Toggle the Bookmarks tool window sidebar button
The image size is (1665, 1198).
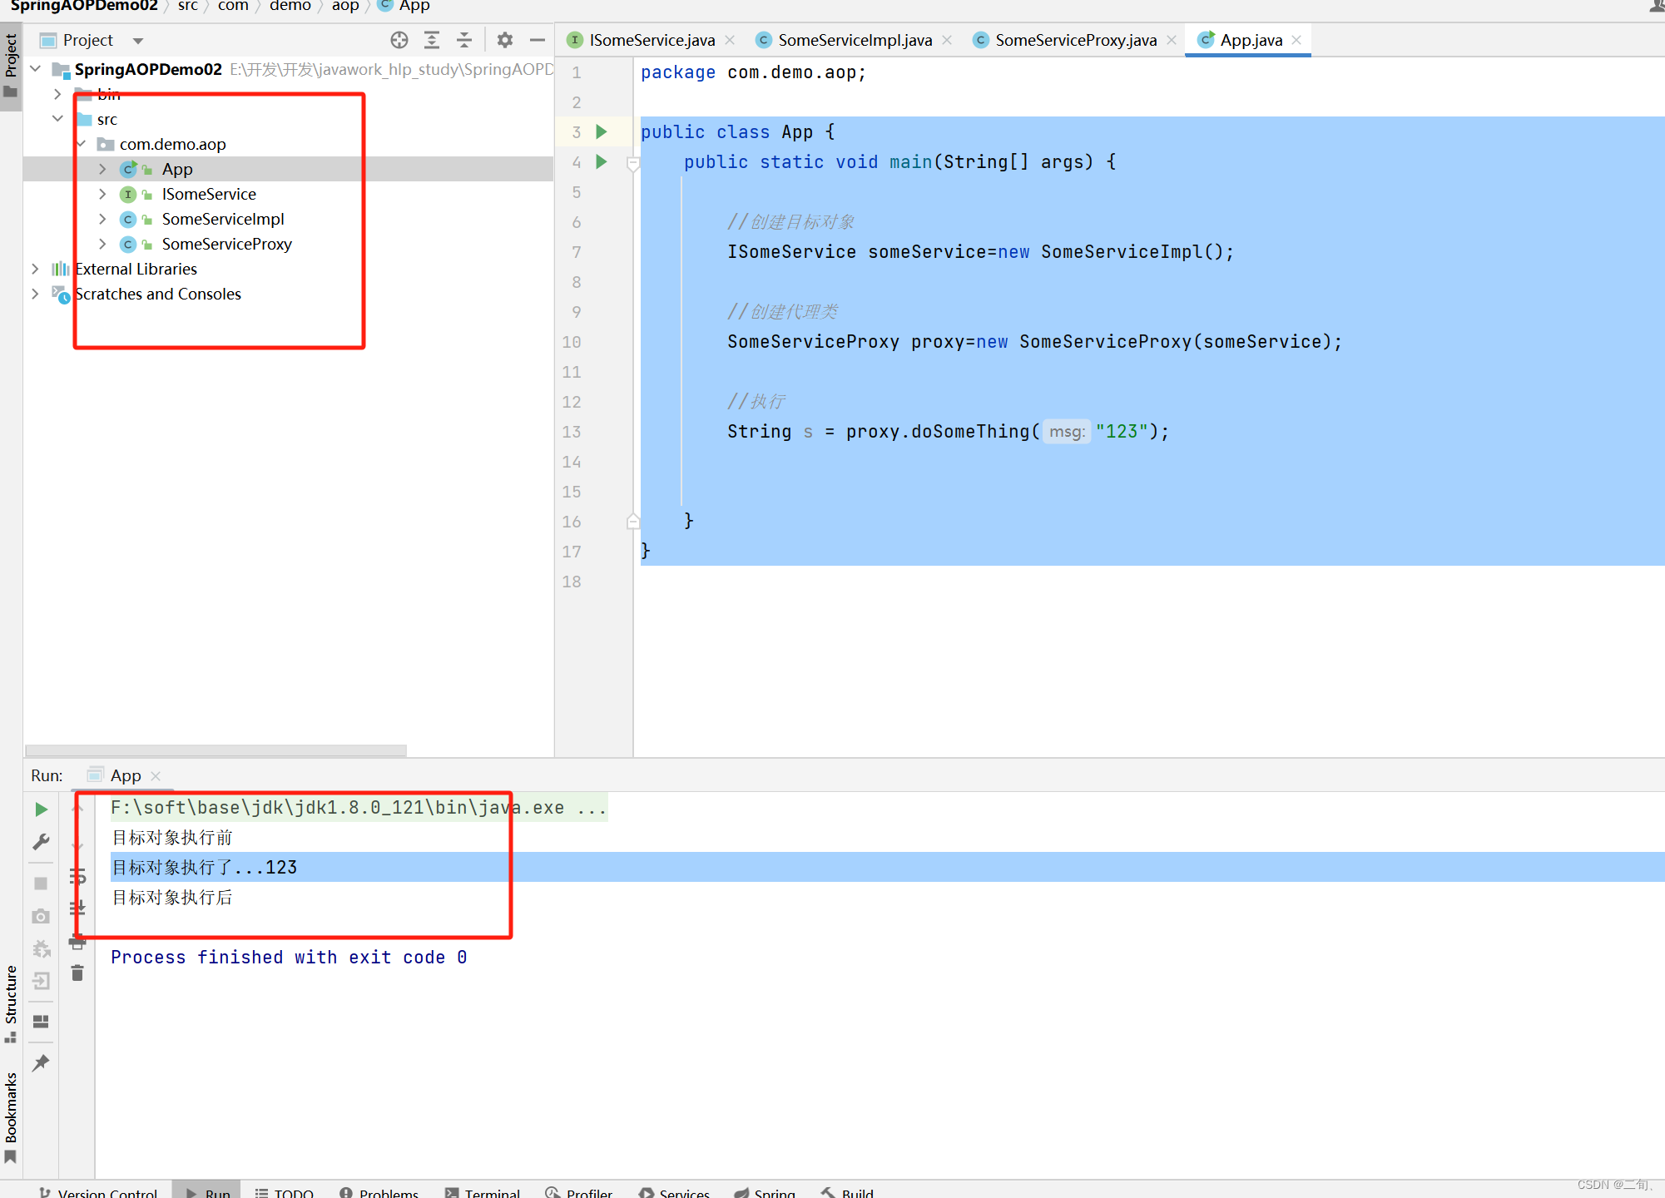(x=11, y=1115)
